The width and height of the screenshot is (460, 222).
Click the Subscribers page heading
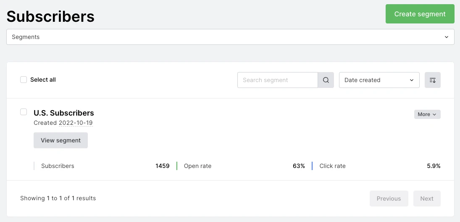[50, 16]
